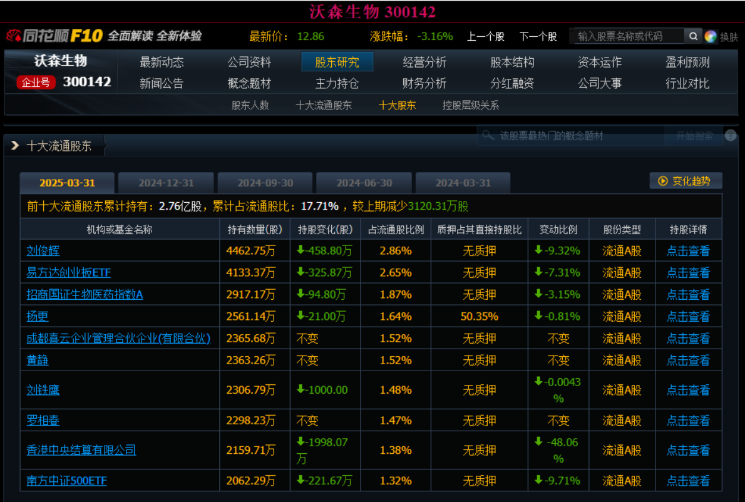The image size is (745, 502).
Task: Switch to the 2025-03-31 date tab
Action: click(67, 183)
